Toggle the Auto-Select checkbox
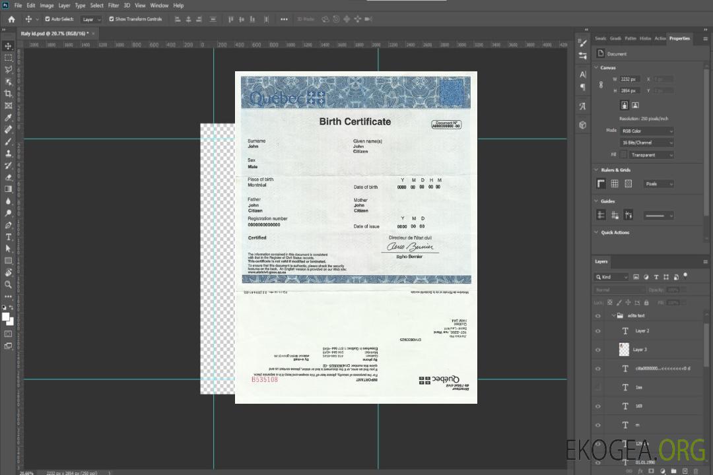The height and width of the screenshot is (475, 713). coord(48,19)
